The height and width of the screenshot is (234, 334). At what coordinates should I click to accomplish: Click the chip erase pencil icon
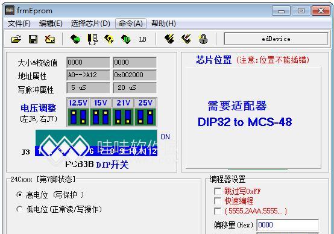point(186,39)
